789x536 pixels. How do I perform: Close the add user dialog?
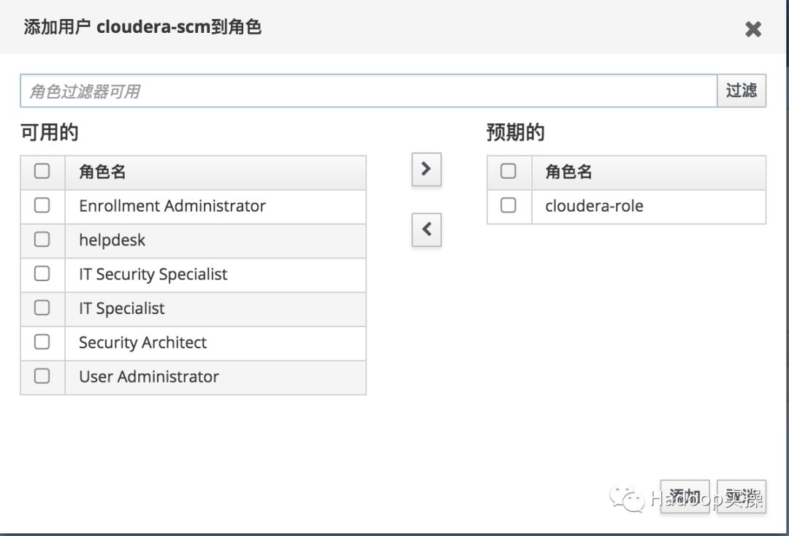[752, 29]
